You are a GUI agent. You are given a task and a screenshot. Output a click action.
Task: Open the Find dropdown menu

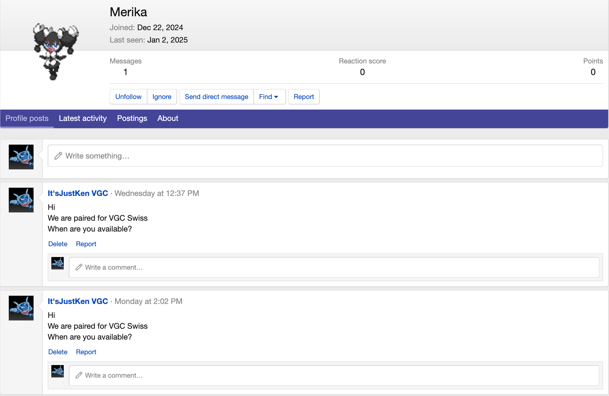point(269,97)
